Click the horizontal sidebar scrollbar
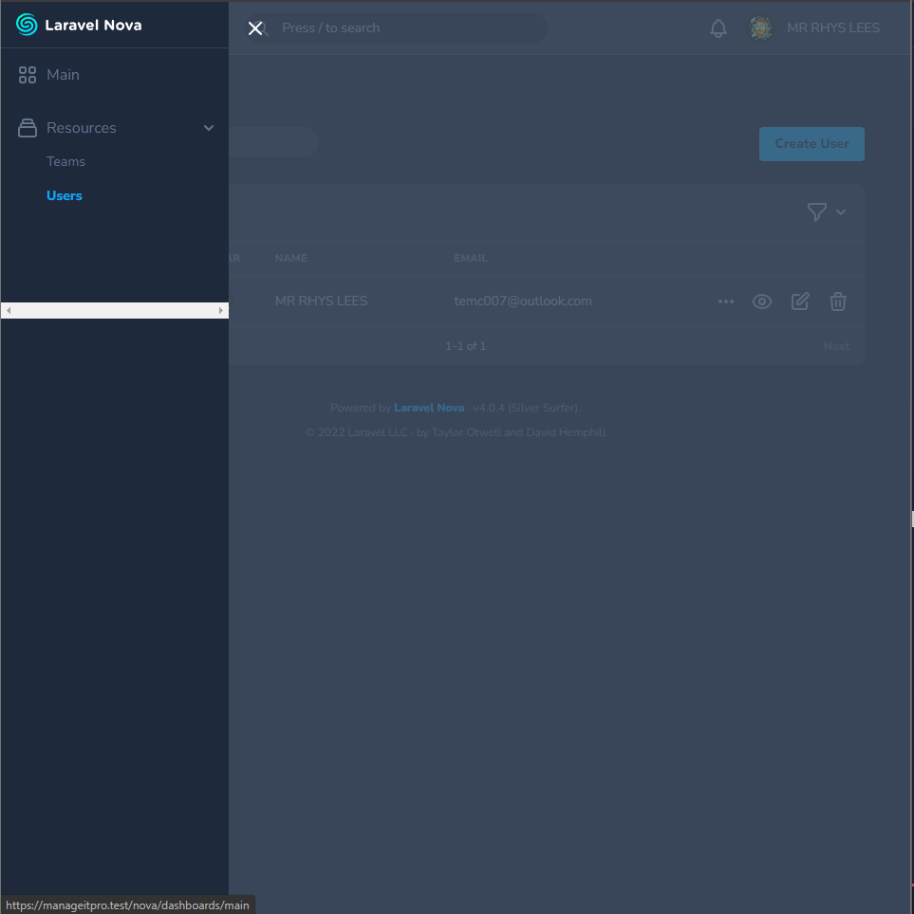Screen dimensions: 914x914 point(114,310)
